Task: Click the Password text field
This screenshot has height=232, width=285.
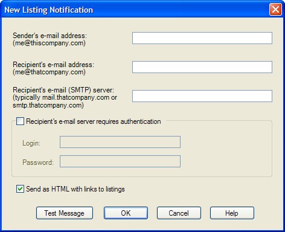Action: pos(120,161)
